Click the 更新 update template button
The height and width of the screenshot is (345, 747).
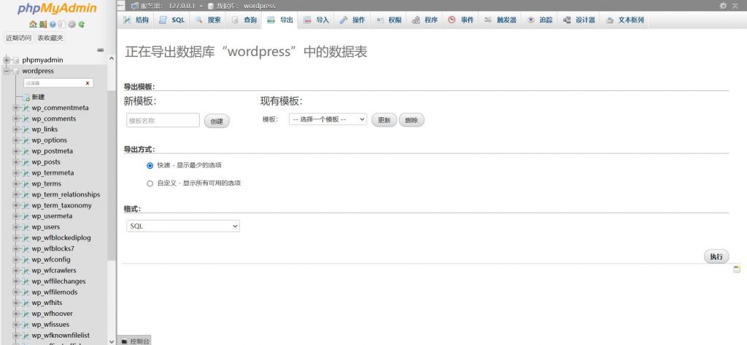pos(384,120)
